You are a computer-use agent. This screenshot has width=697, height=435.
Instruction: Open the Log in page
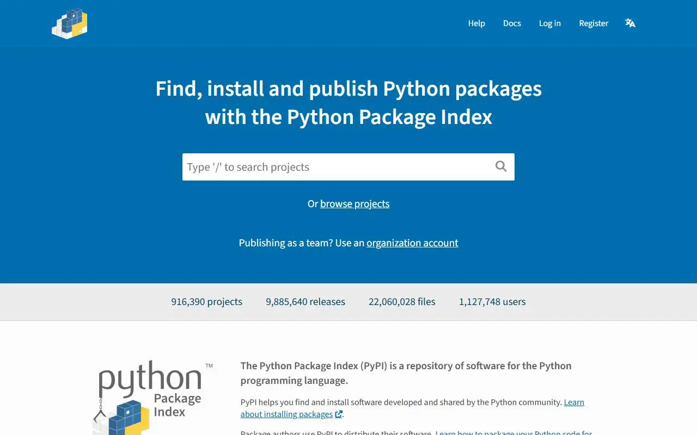[549, 23]
